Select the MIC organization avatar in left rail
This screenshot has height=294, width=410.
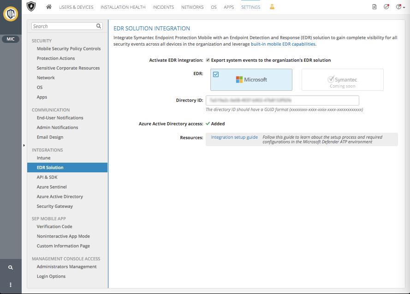click(x=10, y=39)
